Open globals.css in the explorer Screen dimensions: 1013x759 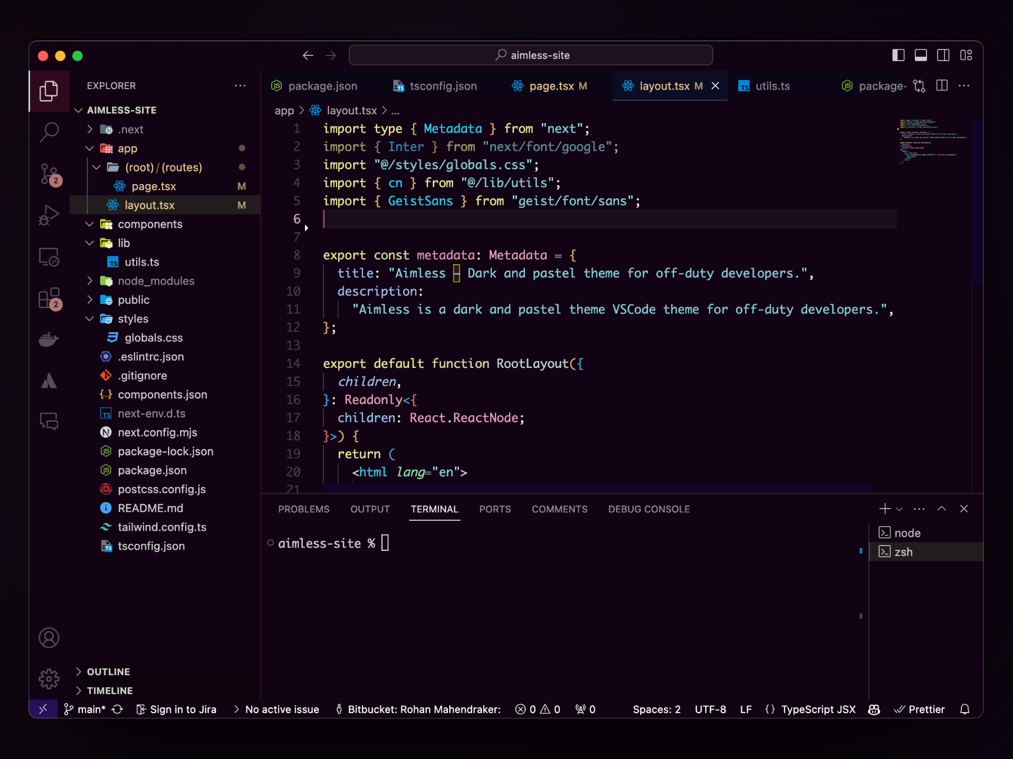coord(154,338)
